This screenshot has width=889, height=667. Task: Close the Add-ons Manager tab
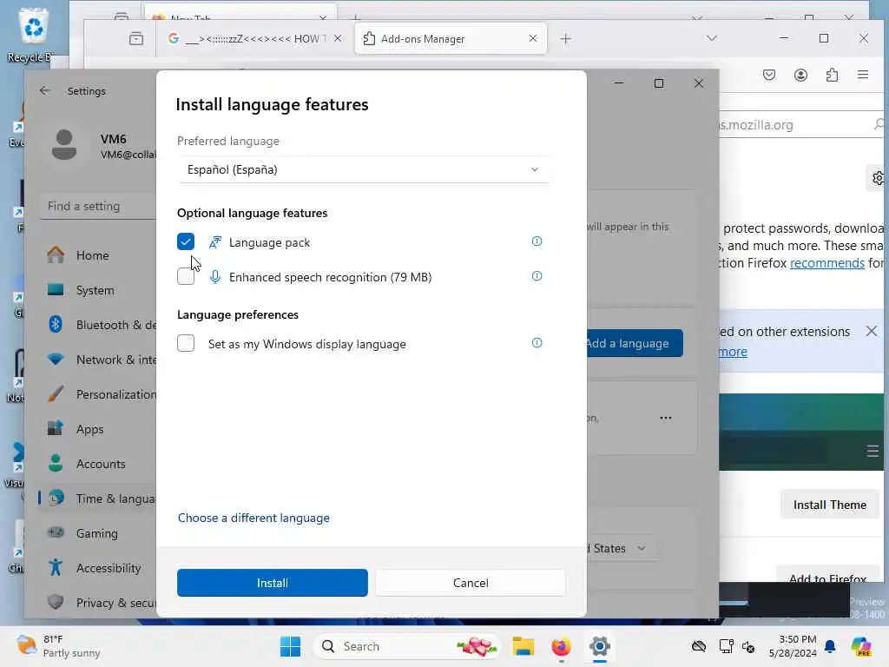(x=532, y=38)
